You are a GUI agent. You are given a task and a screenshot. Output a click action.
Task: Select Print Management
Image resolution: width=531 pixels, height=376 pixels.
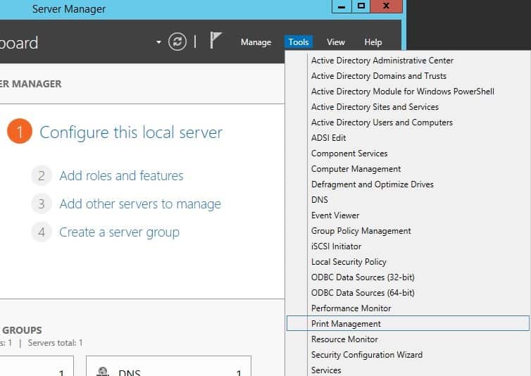(408, 323)
